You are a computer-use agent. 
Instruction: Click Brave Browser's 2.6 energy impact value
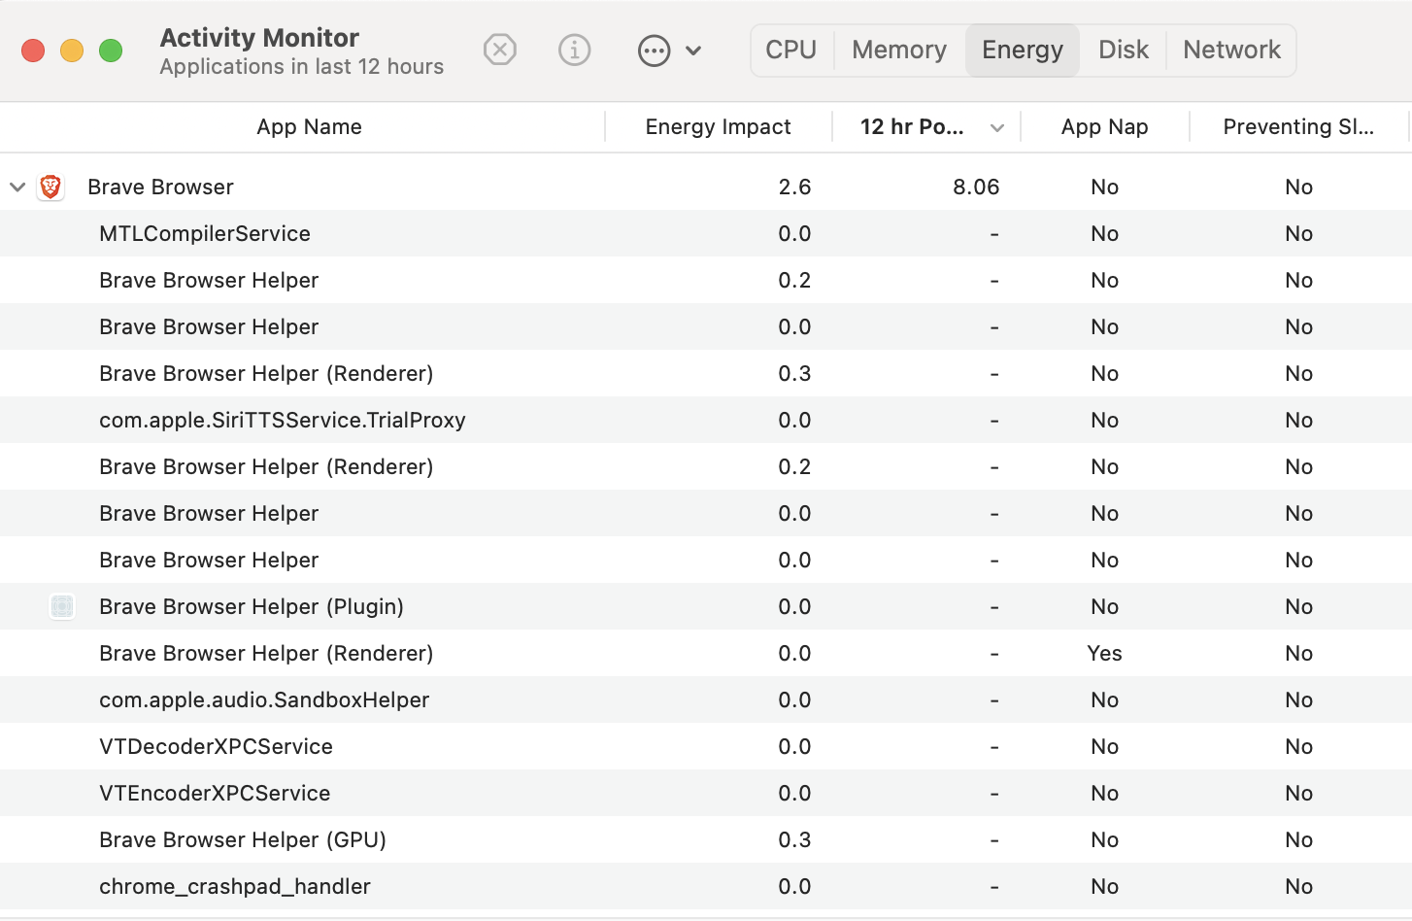click(x=794, y=187)
